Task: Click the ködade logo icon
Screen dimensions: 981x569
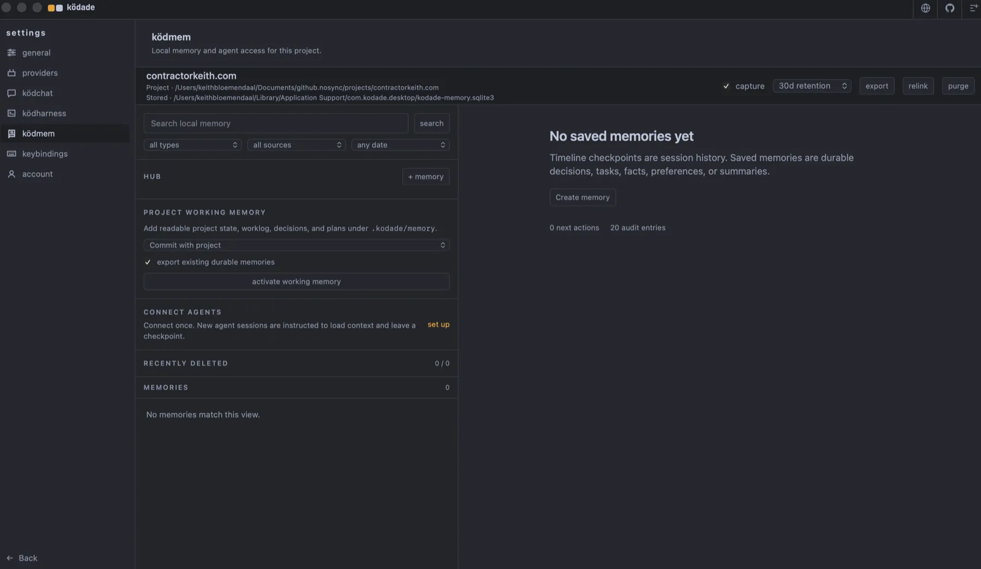Action: coord(55,8)
